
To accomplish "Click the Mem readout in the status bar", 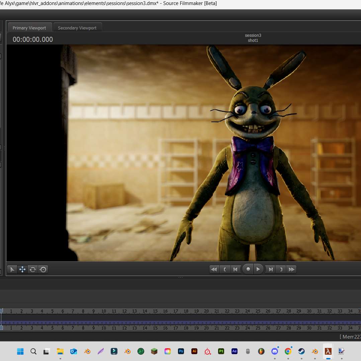I will pyautogui.click(x=350, y=337).
